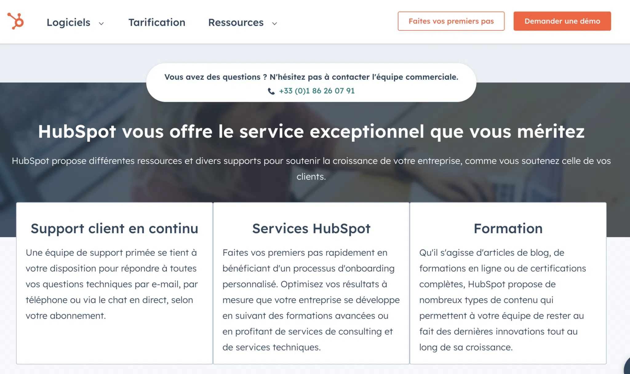The image size is (630, 374).
Task: Click the phone icon beside the number
Action: tap(271, 91)
